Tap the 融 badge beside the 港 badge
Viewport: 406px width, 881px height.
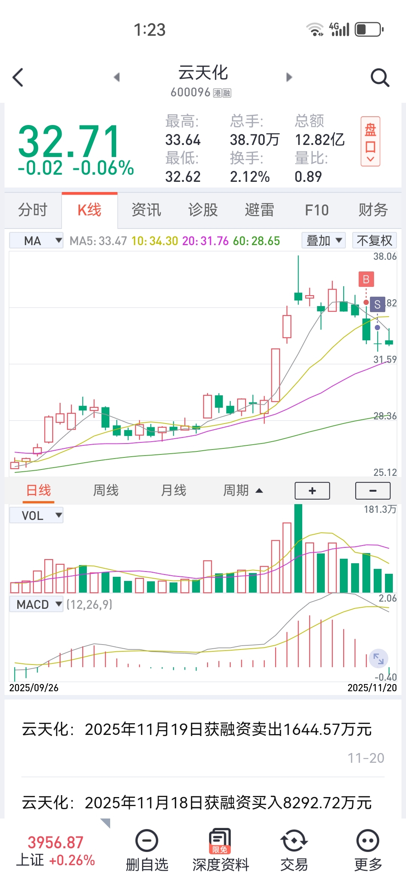click(x=227, y=93)
